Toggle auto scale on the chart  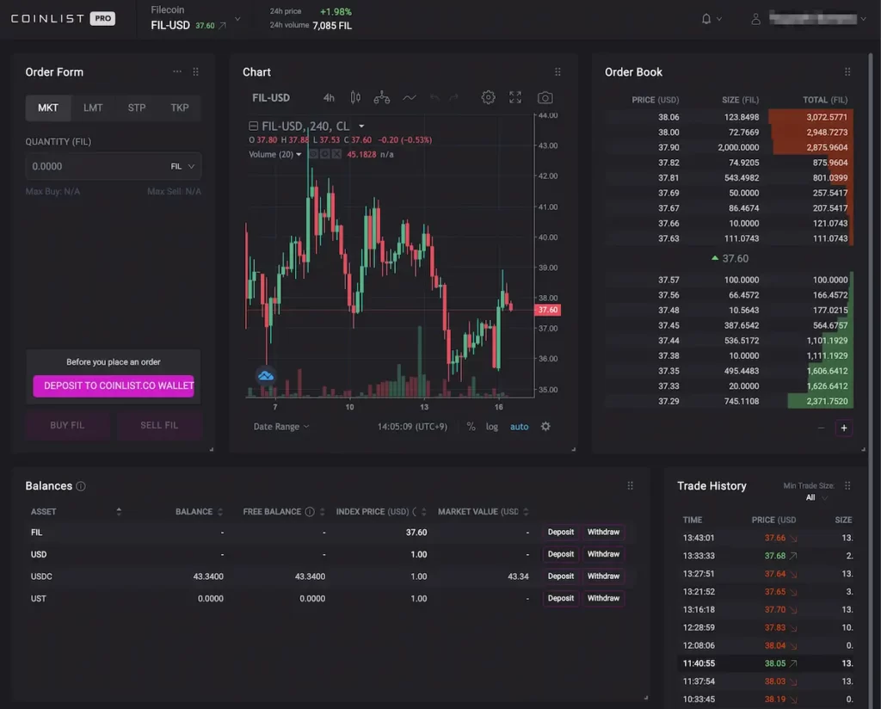pyautogui.click(x=519, y=427)
